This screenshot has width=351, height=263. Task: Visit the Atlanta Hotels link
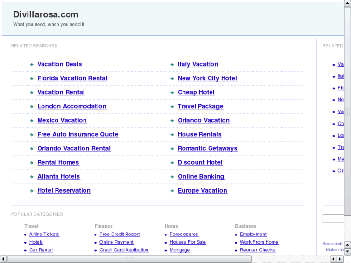(x=58, y=176)
